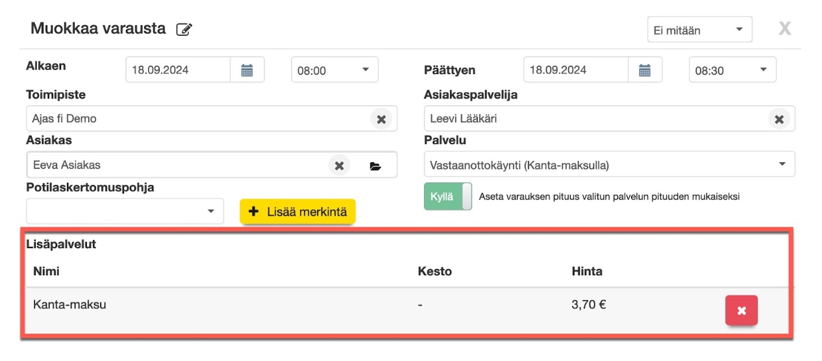822x361 pixels.
Task: Click the edit pencil icon beside Muokkaa varausta
Action: [x=184, y=30]
